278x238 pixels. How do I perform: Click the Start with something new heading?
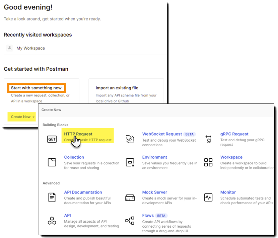pos(36,88)
